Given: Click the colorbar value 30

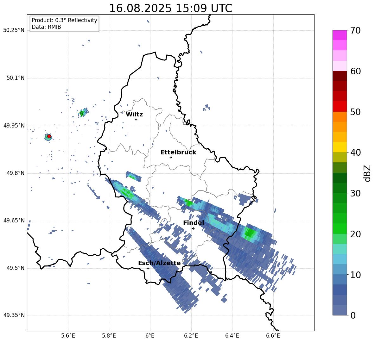Looking at the screenshot, I should pos(355,193).
